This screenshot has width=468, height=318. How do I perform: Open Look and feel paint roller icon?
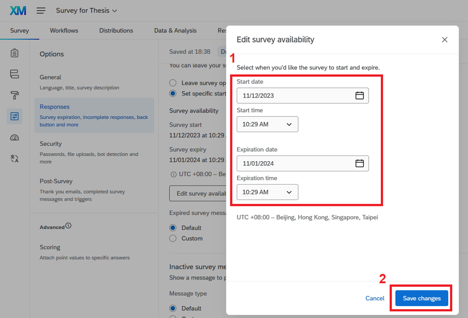tap(15, 95)
